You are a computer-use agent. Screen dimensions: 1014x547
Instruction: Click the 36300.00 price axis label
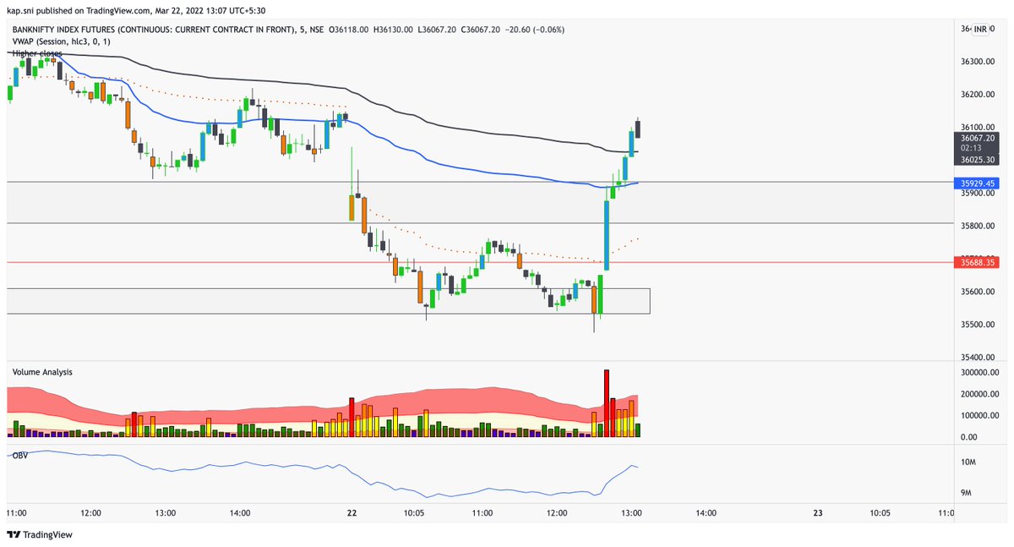[979, 62]
